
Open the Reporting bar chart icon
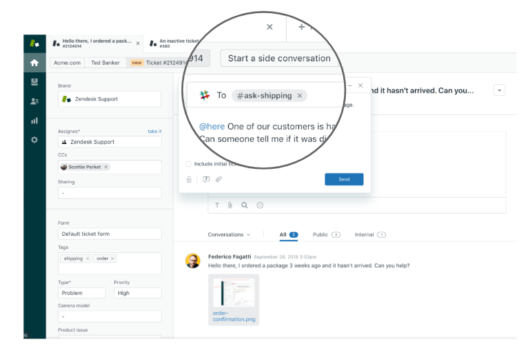pos(34,121)
